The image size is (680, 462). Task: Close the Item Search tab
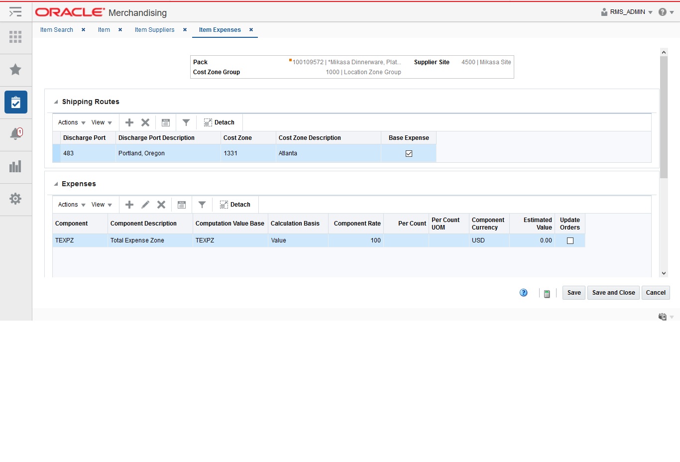click(x=83, y=30)
